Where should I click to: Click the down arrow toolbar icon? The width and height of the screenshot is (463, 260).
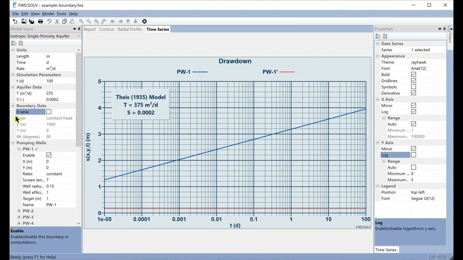coord(135,21)
